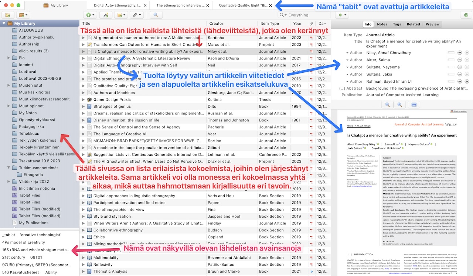The width and height of the screenshot is (473, 276).
Task: Click the New Item green plus button
Action: [89, 15]
